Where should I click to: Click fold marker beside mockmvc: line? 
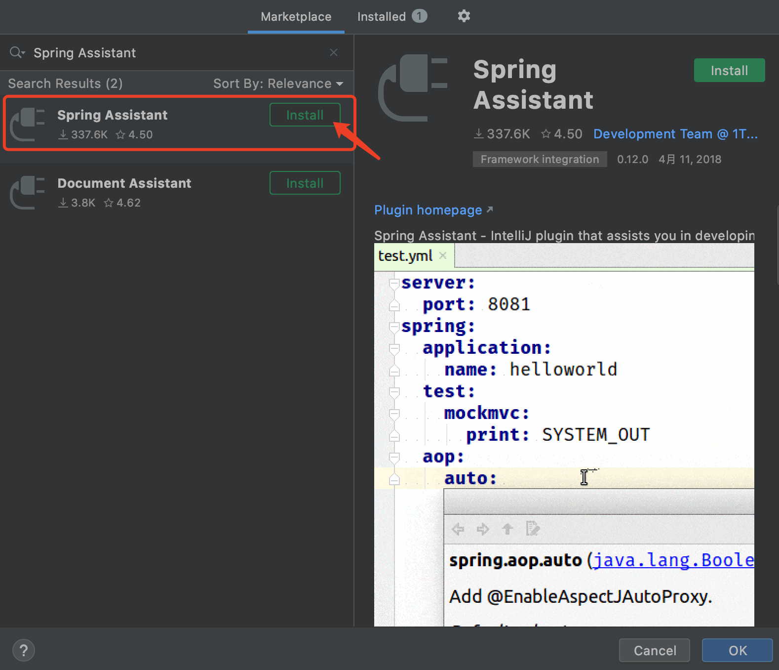tap(394, 414)
